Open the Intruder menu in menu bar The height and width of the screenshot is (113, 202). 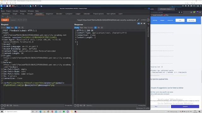click(x=15, y=11)
